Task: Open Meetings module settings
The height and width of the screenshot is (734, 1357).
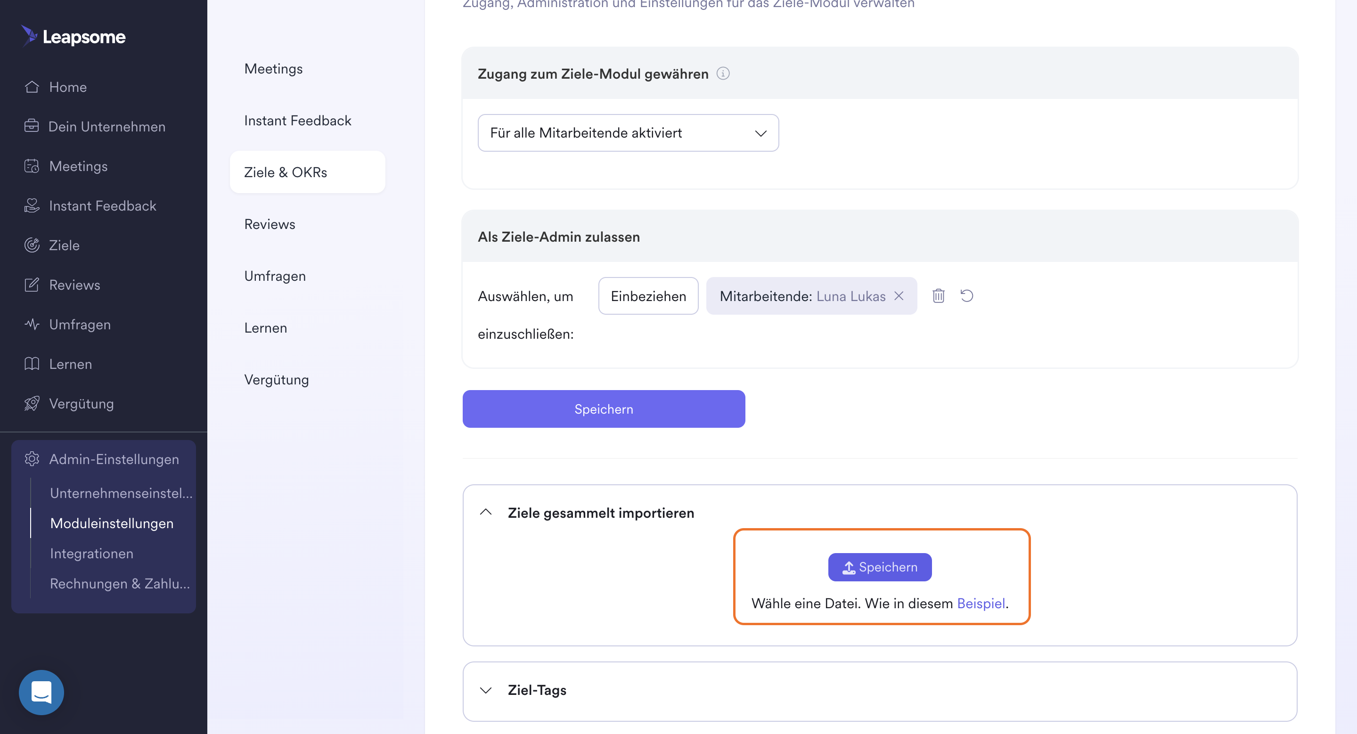Action: pyautogui.click(x=273, y=69)
